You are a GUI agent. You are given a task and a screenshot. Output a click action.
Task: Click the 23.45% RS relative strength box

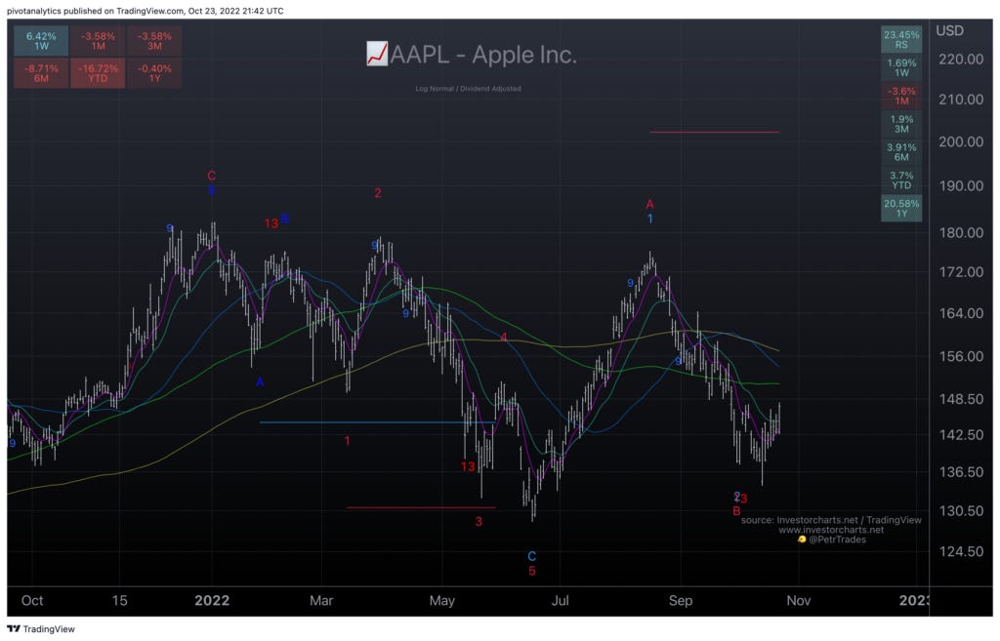901,39
